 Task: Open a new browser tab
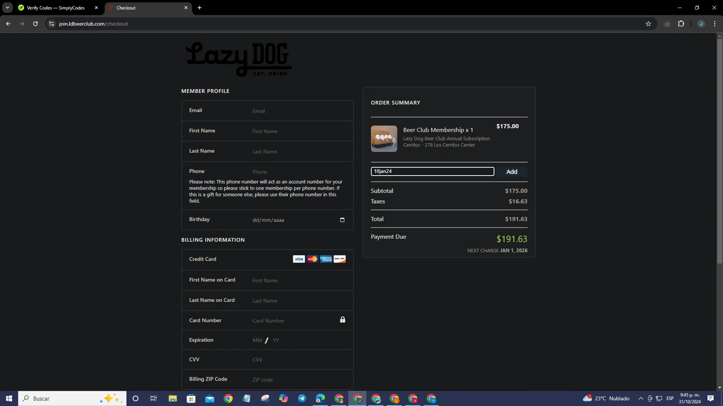coord(200,8)
